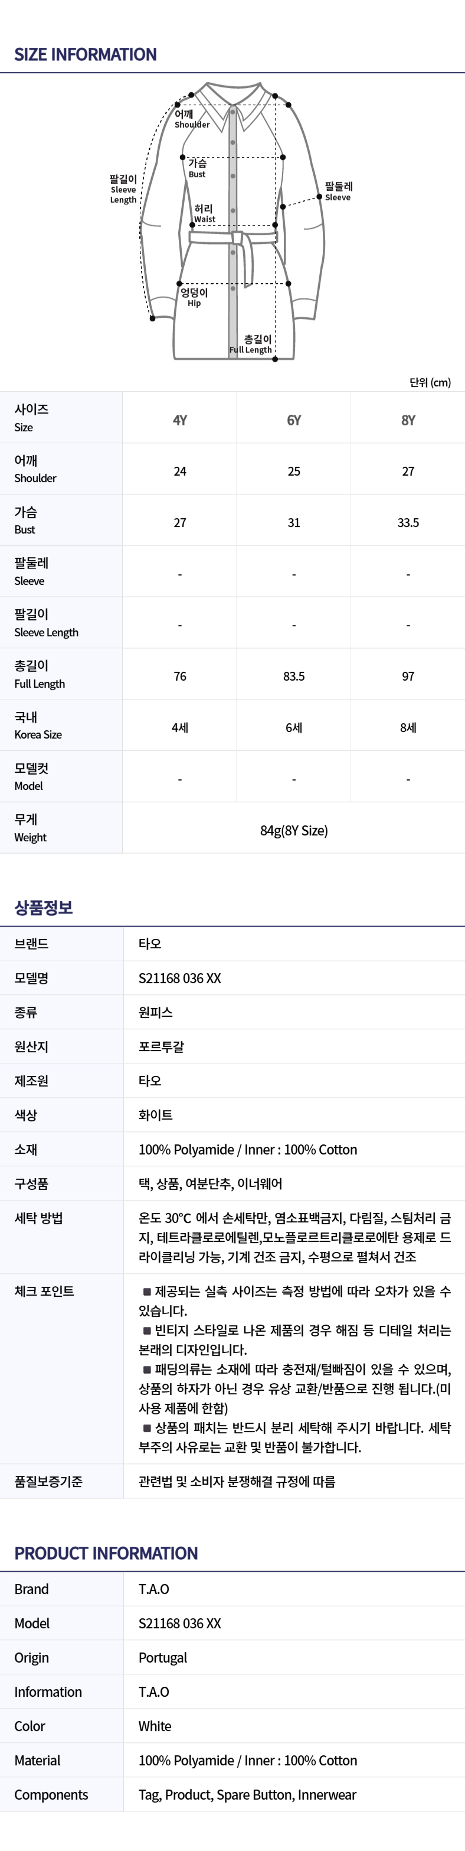Click the Full Length label on the diagram

252,345
